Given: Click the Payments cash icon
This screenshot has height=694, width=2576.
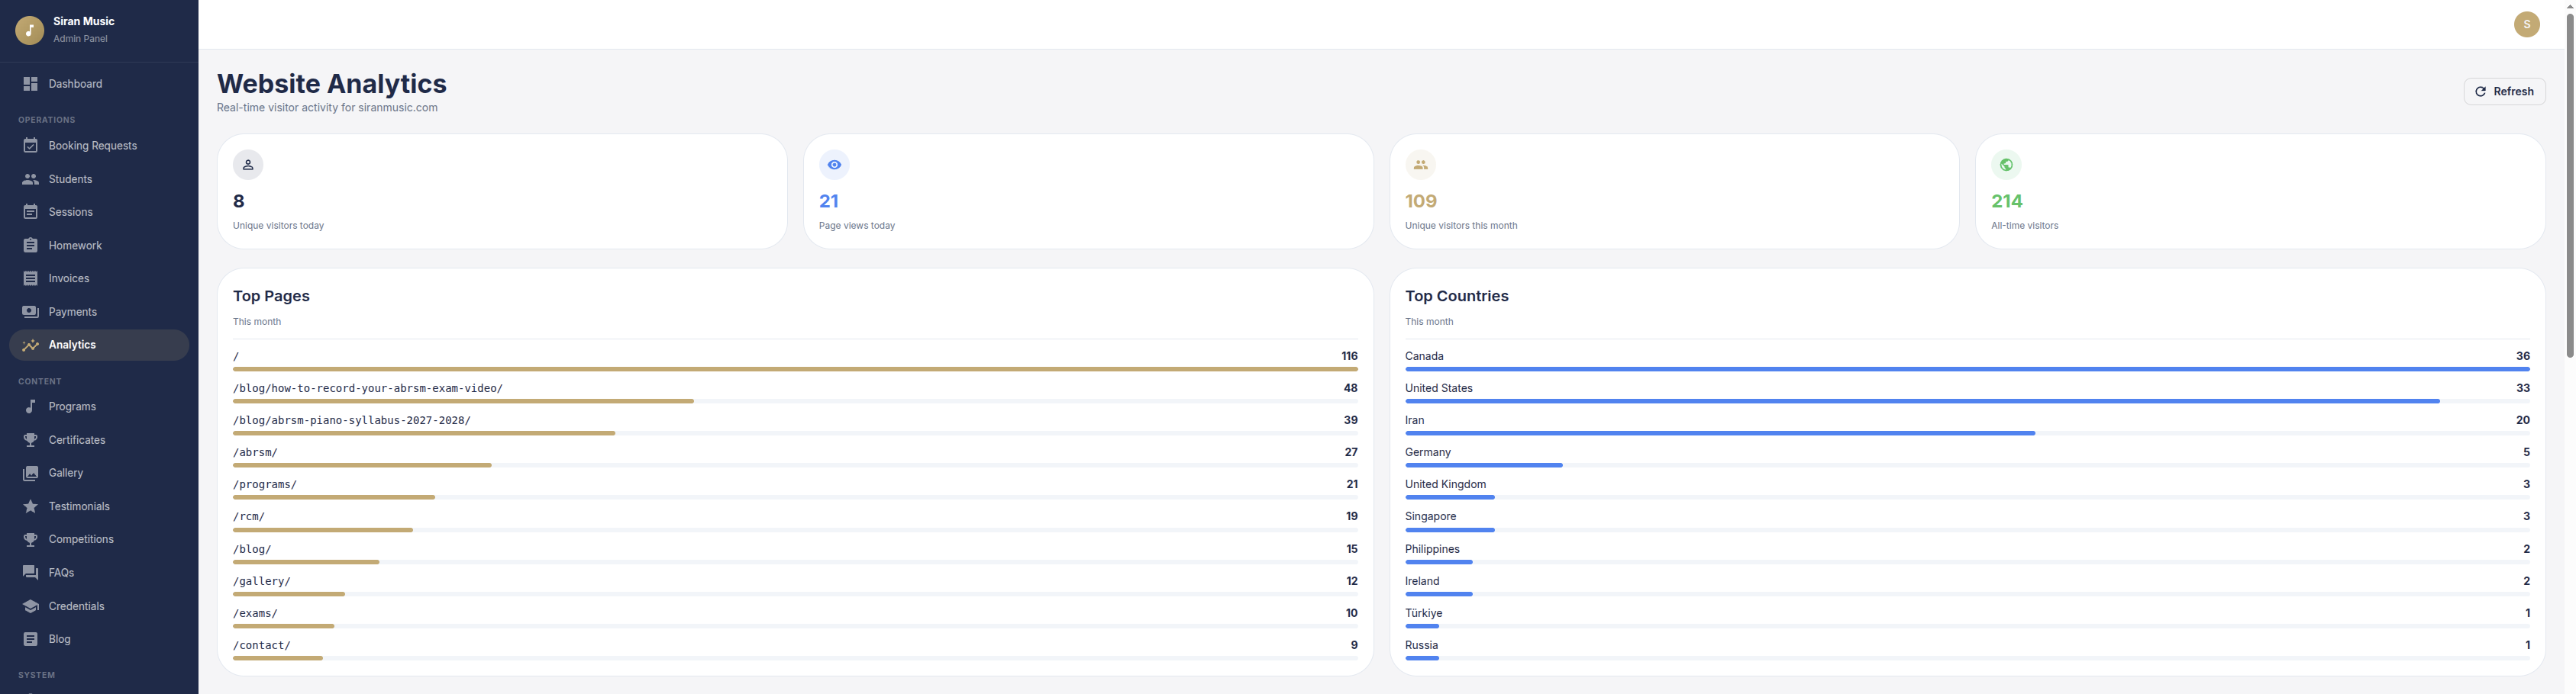Looking at the screenshot, I should (x=31, y=312).
